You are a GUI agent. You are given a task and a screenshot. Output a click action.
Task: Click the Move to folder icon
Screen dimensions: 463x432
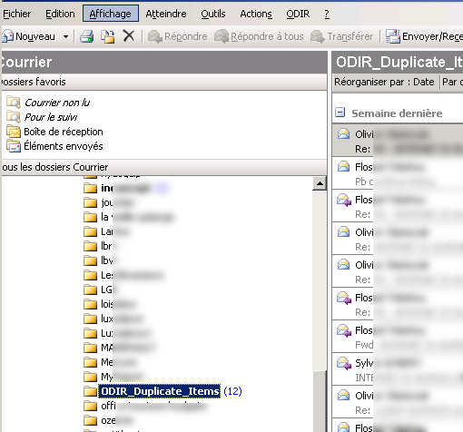[108, 36]
